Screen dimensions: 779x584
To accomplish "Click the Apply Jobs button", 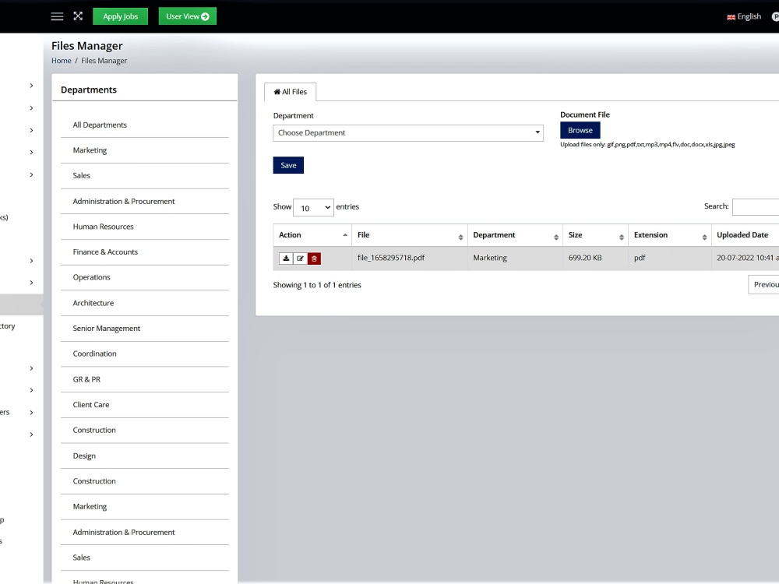I will (120, 16).
